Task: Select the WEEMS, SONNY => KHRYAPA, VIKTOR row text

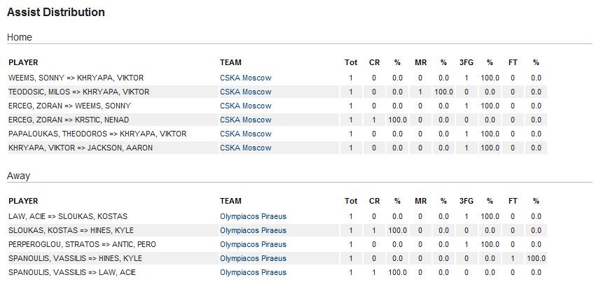Action: pyautogui.click(x=76, y=78)
